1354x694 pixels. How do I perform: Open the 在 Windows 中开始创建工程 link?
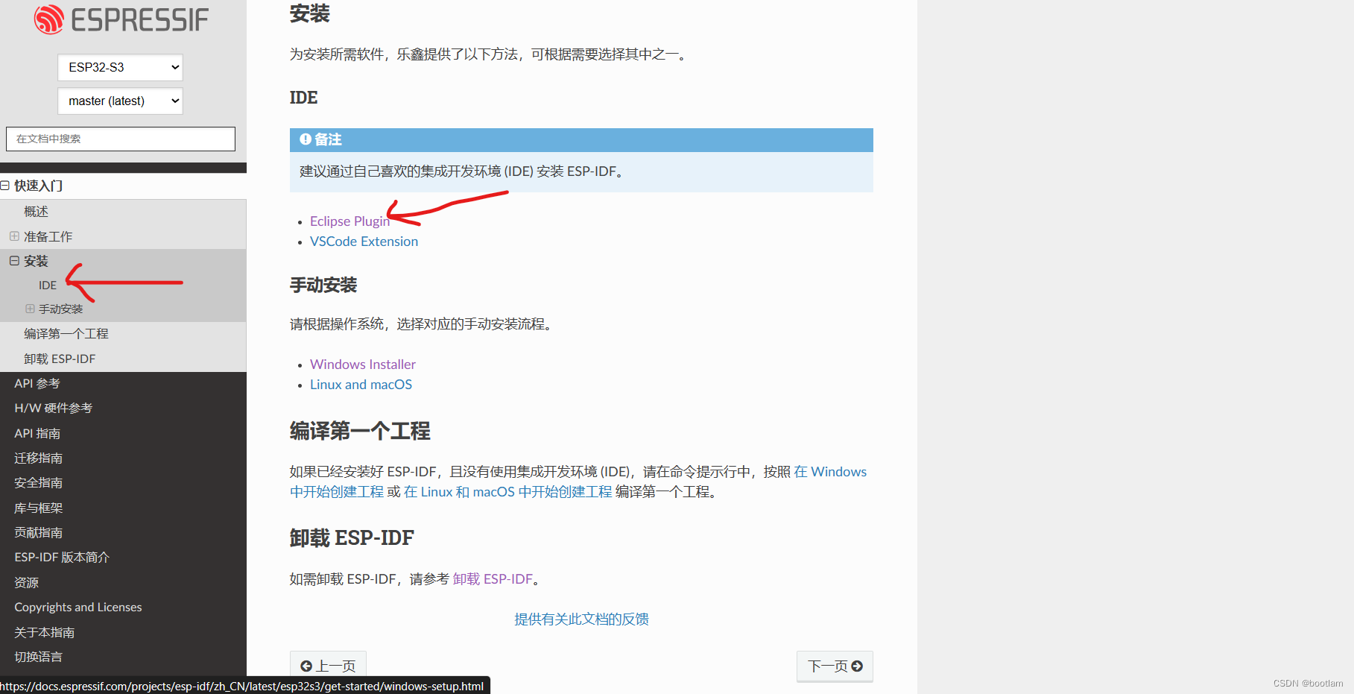coord(830,472)
